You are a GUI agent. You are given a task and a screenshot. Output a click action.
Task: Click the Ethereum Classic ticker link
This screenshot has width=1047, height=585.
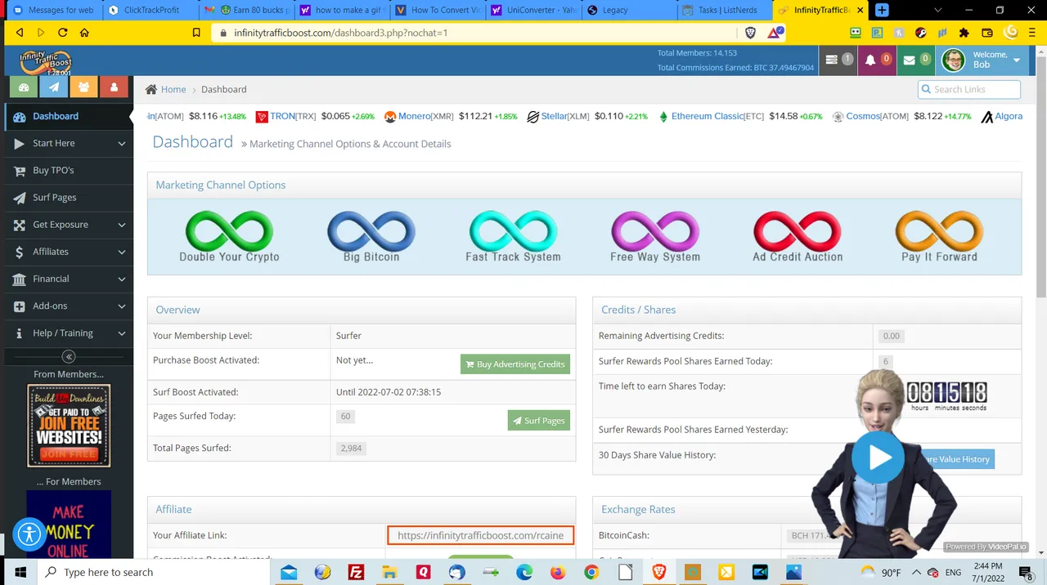pyautogui.click(x=707, y=116)
